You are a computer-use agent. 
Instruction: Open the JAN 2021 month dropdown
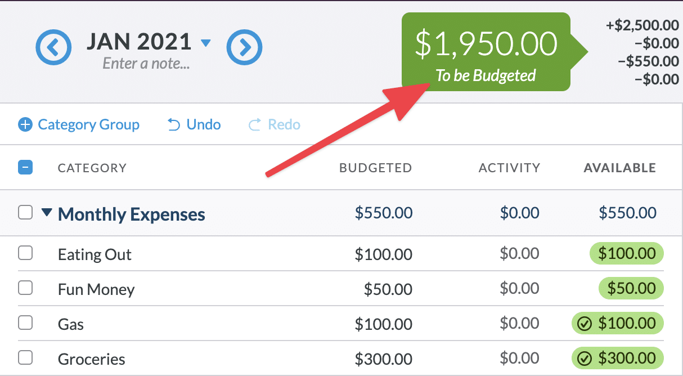click(x=205, y=43)
